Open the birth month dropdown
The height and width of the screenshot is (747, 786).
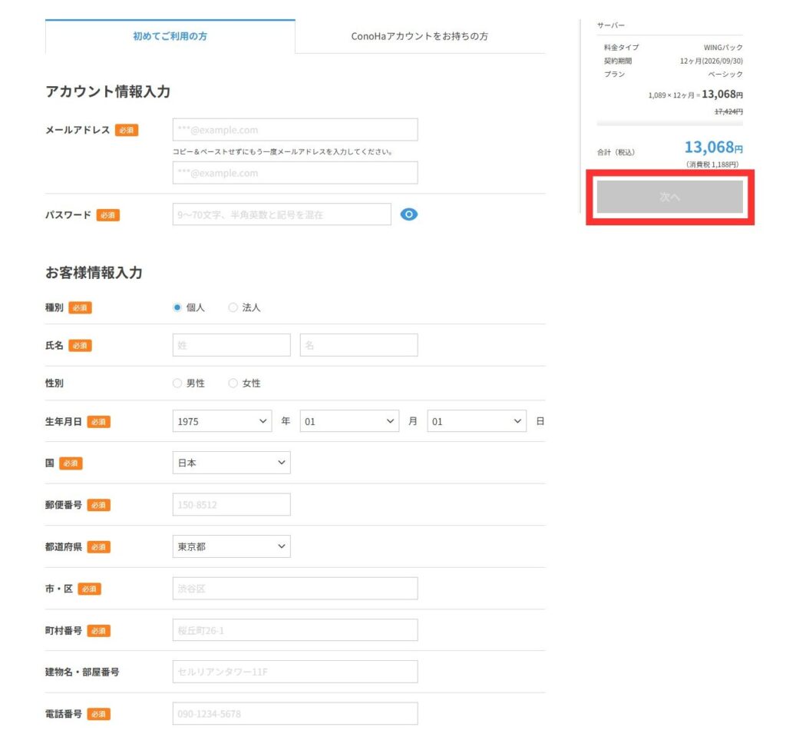pyautogui.click(x=349, y=420)
